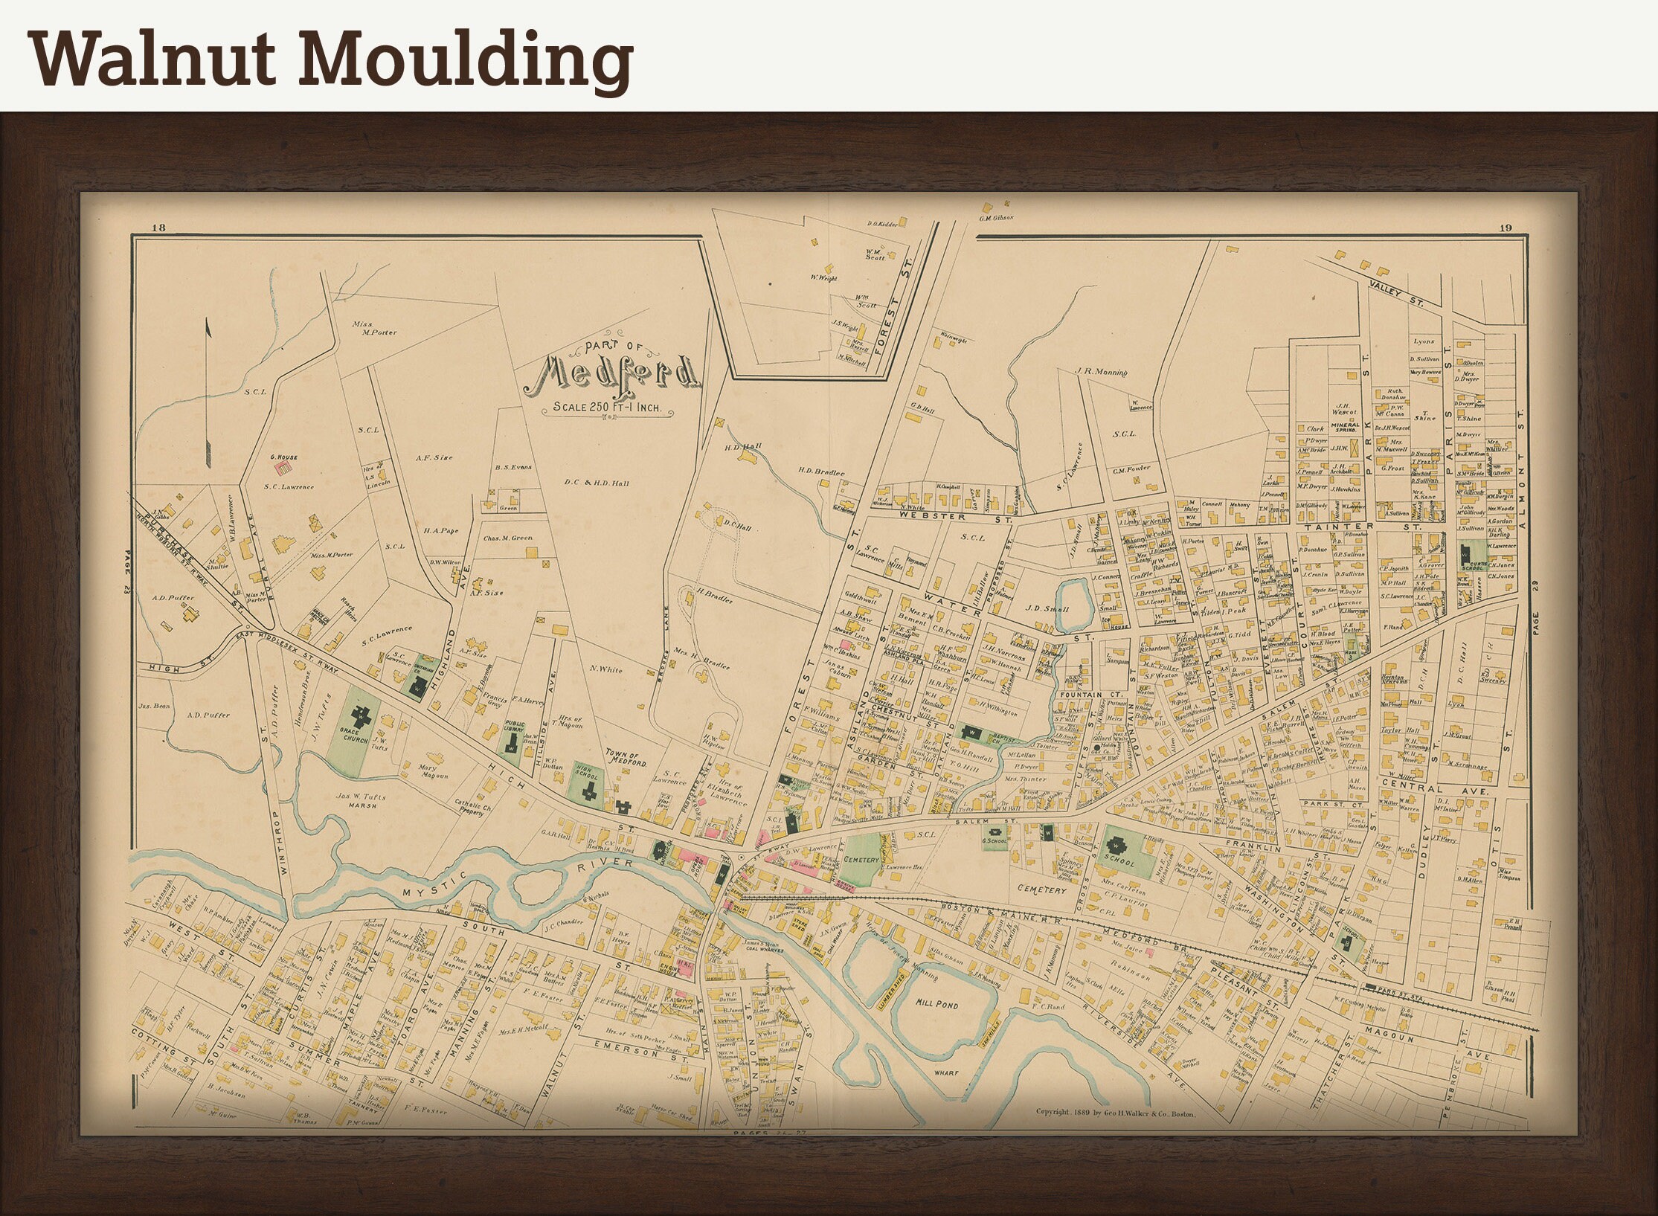Click the 'F.C. Rand' parcel name

(1048, 1007)
